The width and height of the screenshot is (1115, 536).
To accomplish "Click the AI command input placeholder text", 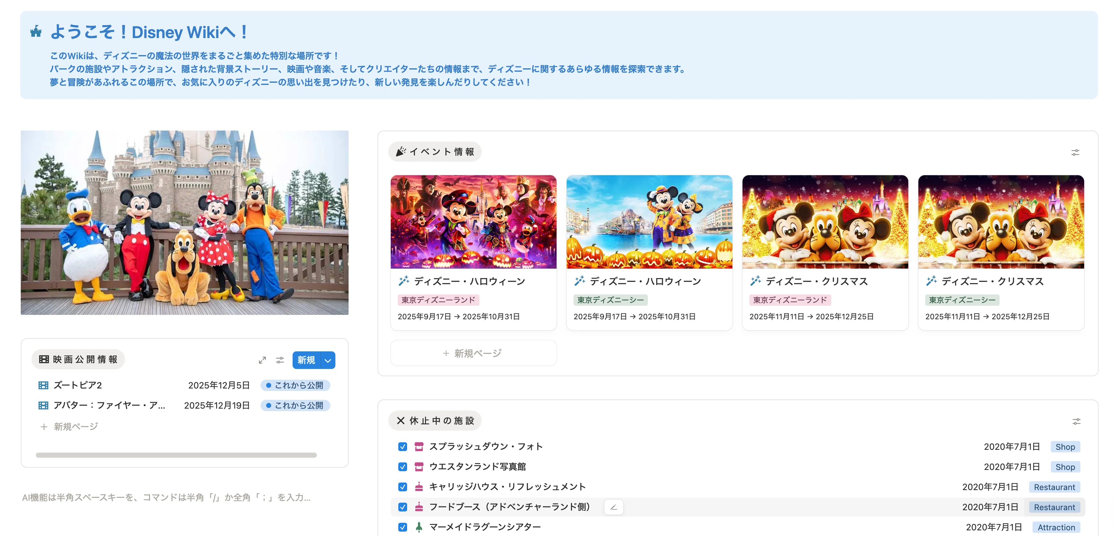I will (x=166, y=498).
